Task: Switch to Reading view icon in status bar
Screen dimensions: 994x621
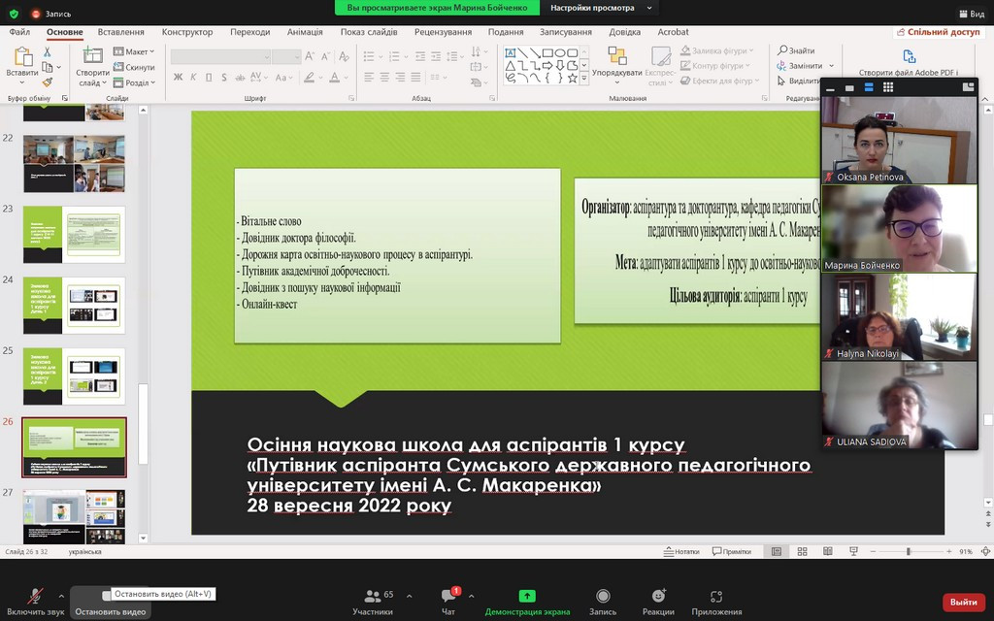Action: click(827, 551)
